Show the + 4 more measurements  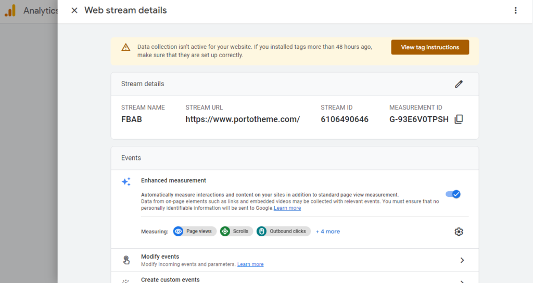(328, 232)
